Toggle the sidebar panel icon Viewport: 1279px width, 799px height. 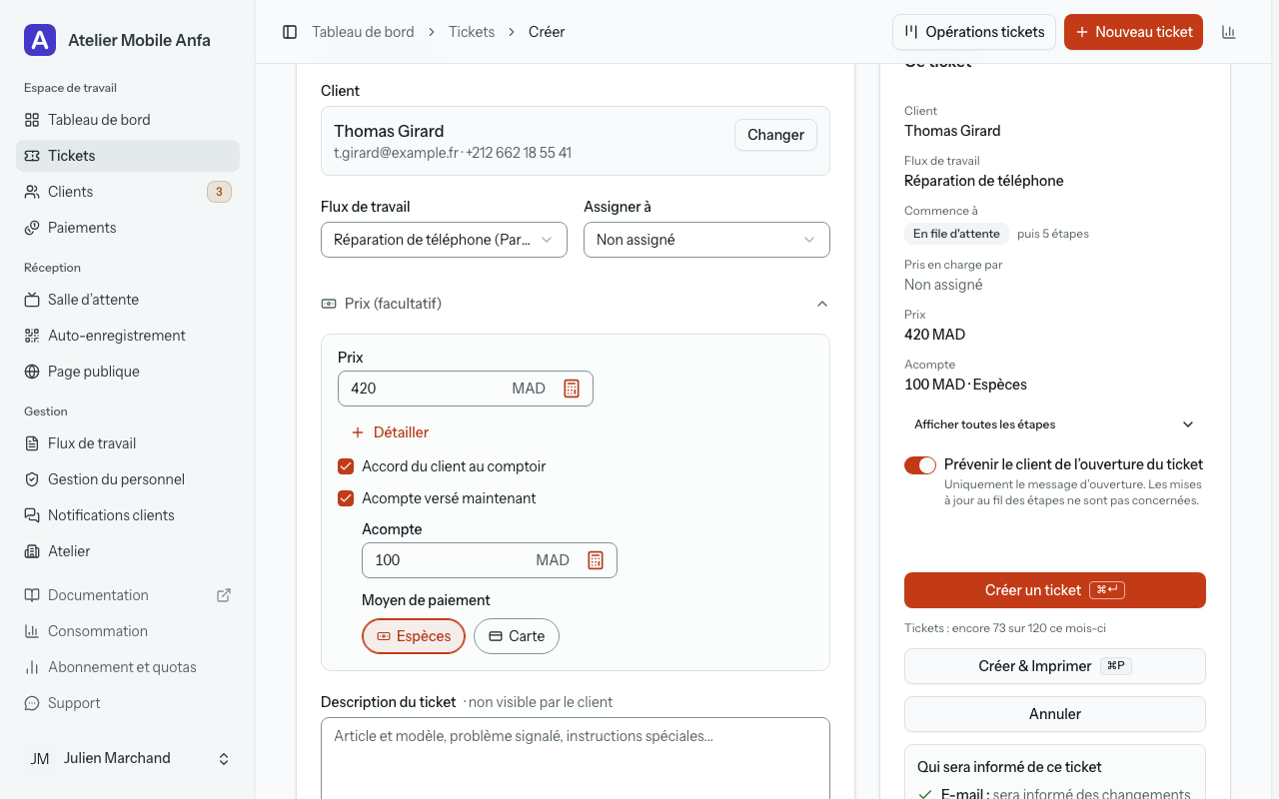290,32
